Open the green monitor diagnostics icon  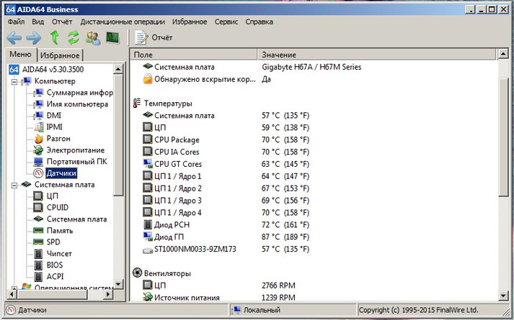point(112,37)
